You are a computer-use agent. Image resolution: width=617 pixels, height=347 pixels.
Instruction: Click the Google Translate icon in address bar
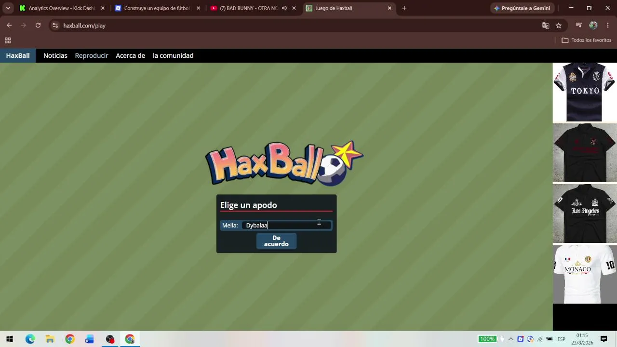(546, 26)
